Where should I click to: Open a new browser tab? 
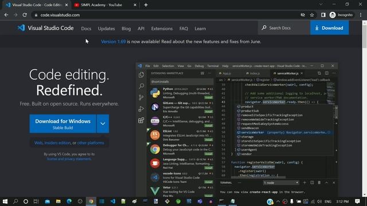(146, 5)
